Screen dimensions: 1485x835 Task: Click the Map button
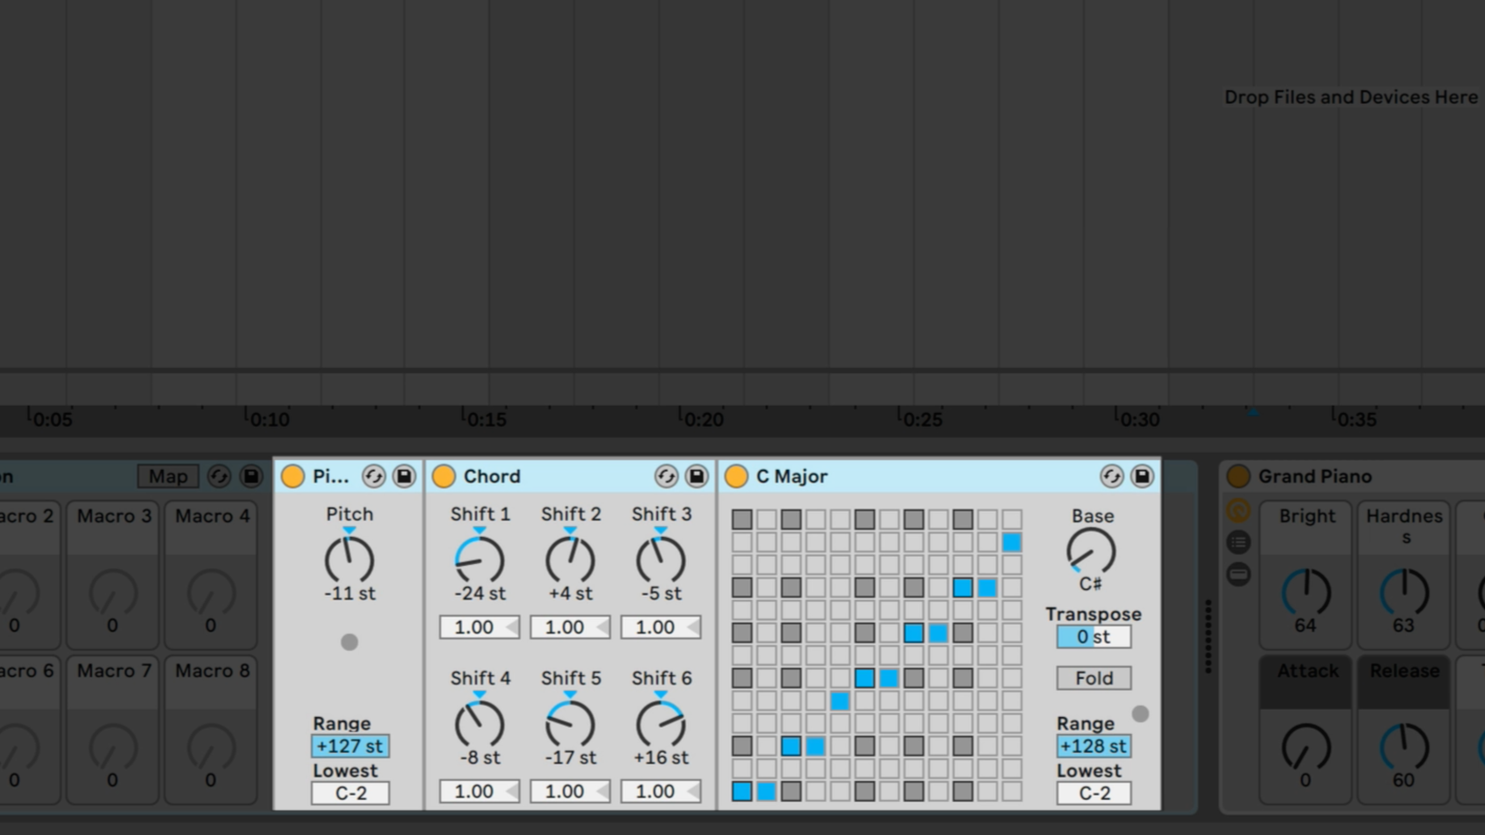tap(168, 476)
